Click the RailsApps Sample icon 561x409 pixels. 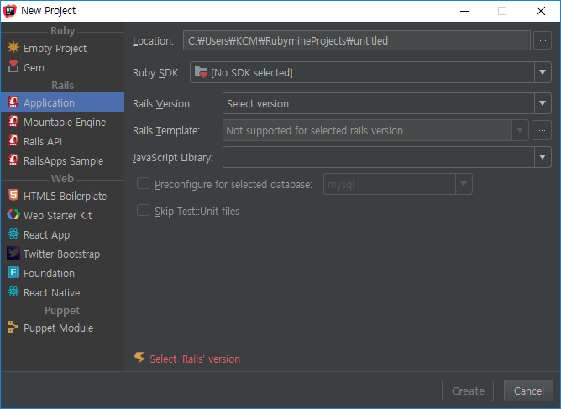(13, 160)
